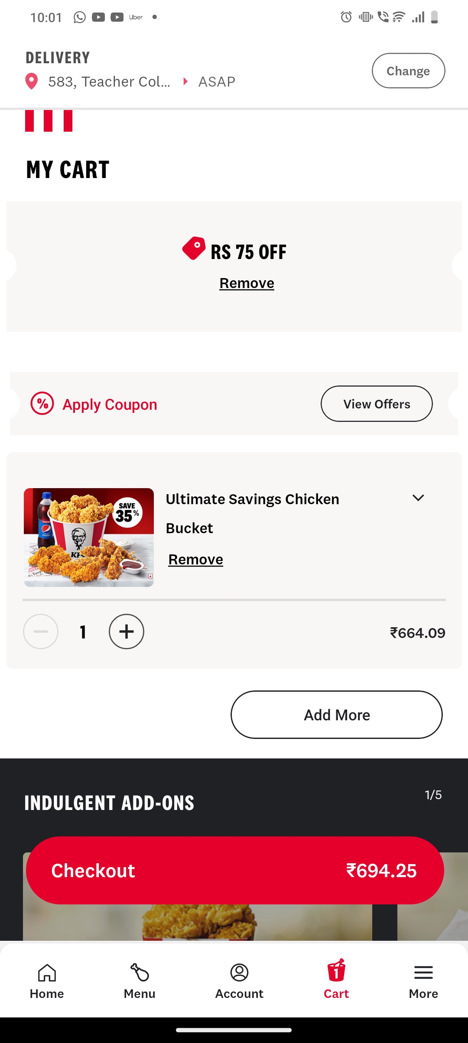Tap the red location pin icon
The width and height of the screenshot is (468, 1043).
pyautogui.click(x=31, y=81)
